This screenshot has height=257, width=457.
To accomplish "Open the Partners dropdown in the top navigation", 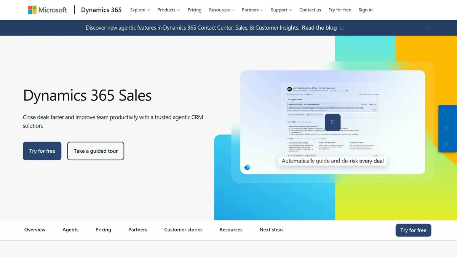I will point(252,10).
